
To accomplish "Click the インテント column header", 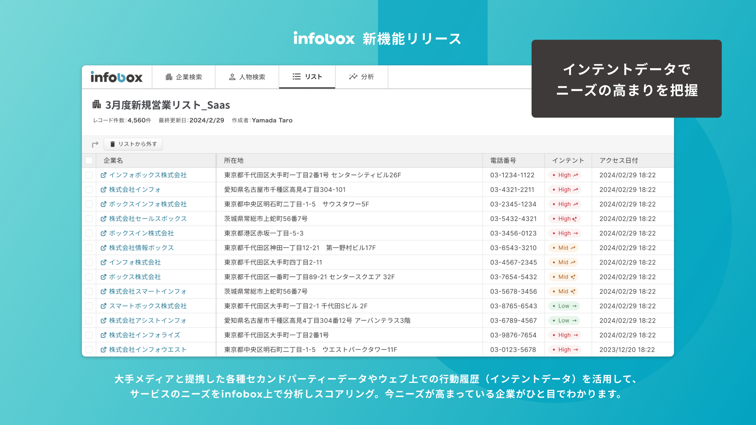I will pos(568,161).
